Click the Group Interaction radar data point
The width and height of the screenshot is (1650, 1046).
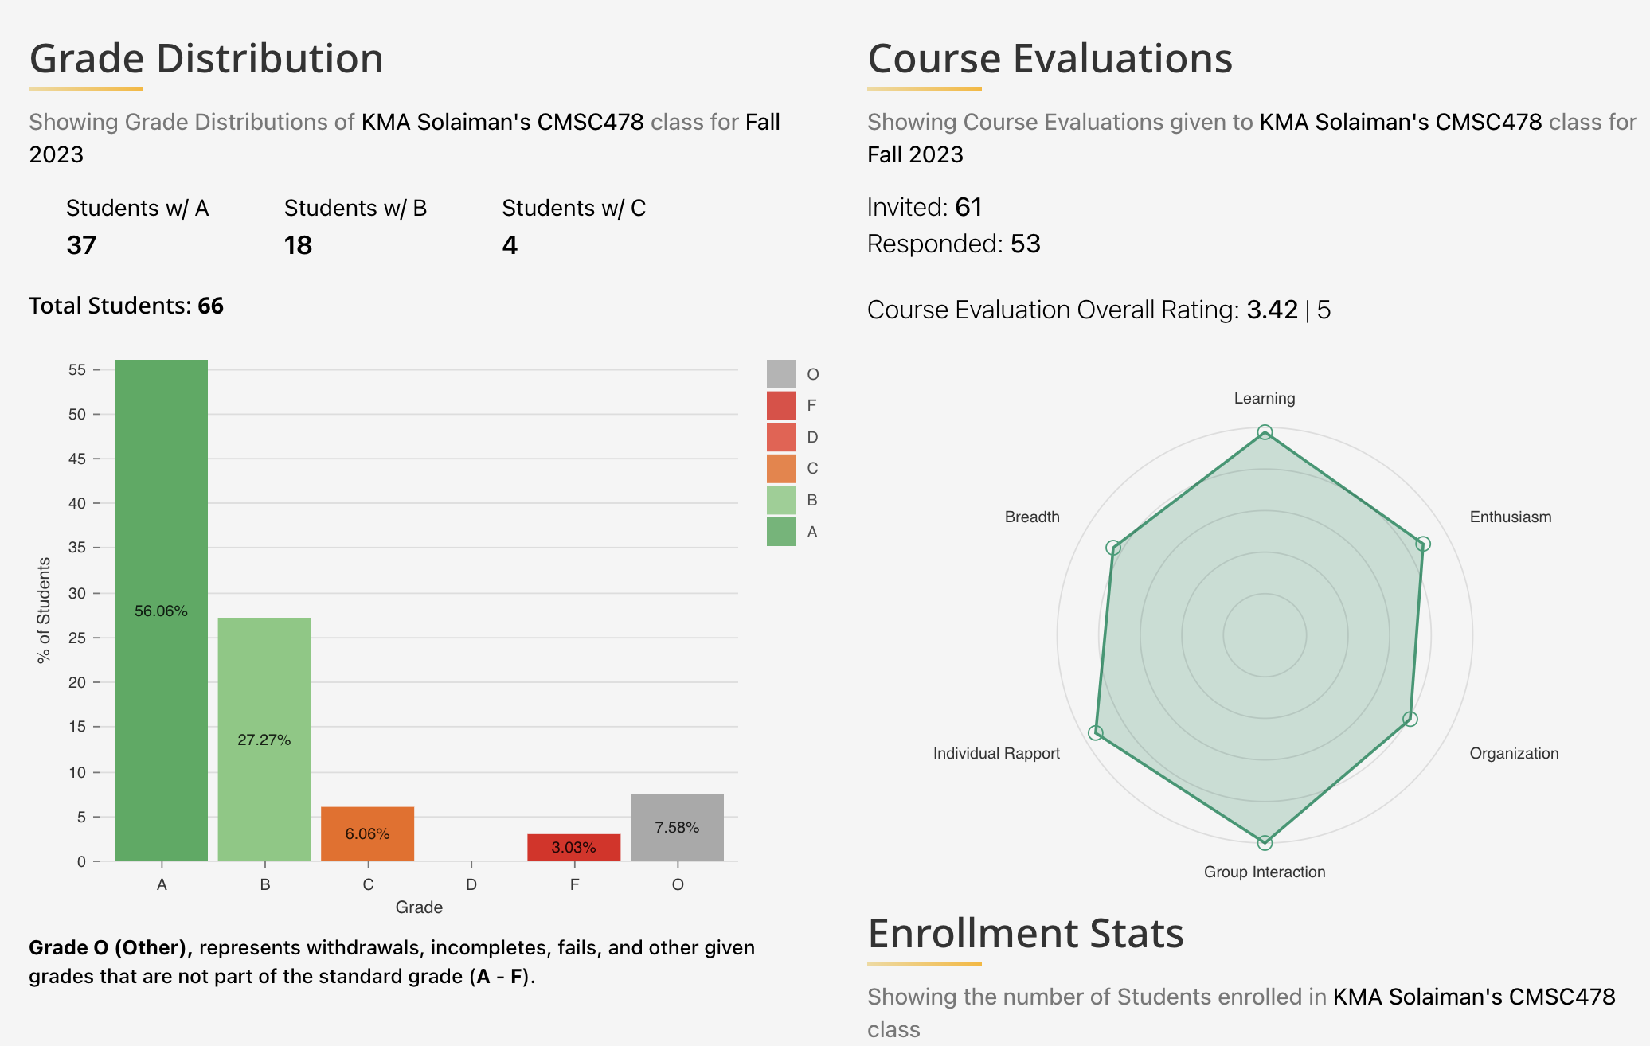coord(1265,842)
